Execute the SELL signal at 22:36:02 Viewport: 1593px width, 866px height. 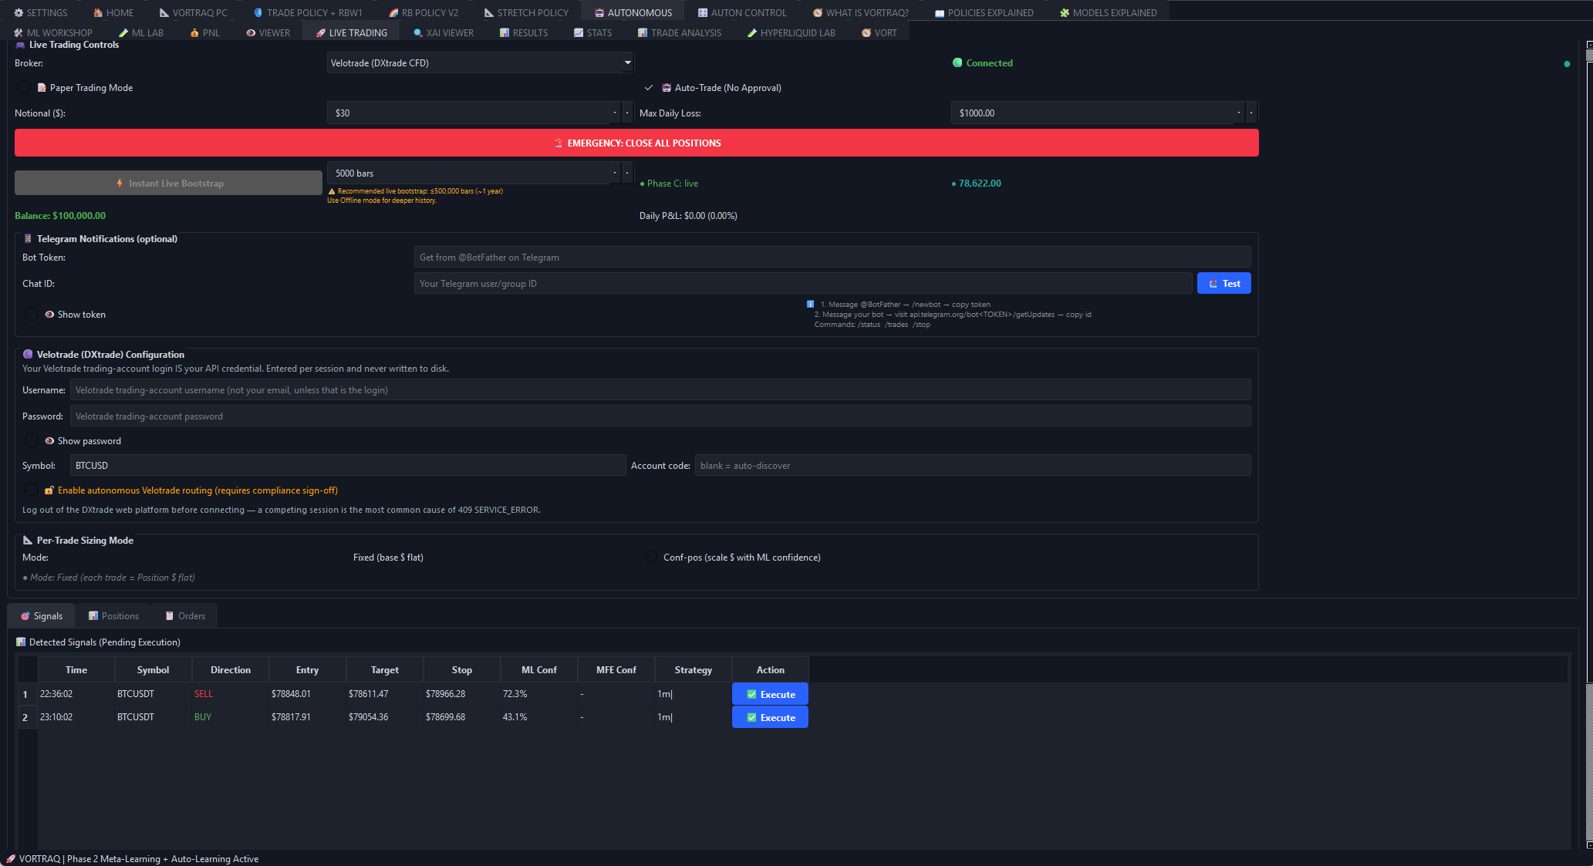click(x=770, y=694)
